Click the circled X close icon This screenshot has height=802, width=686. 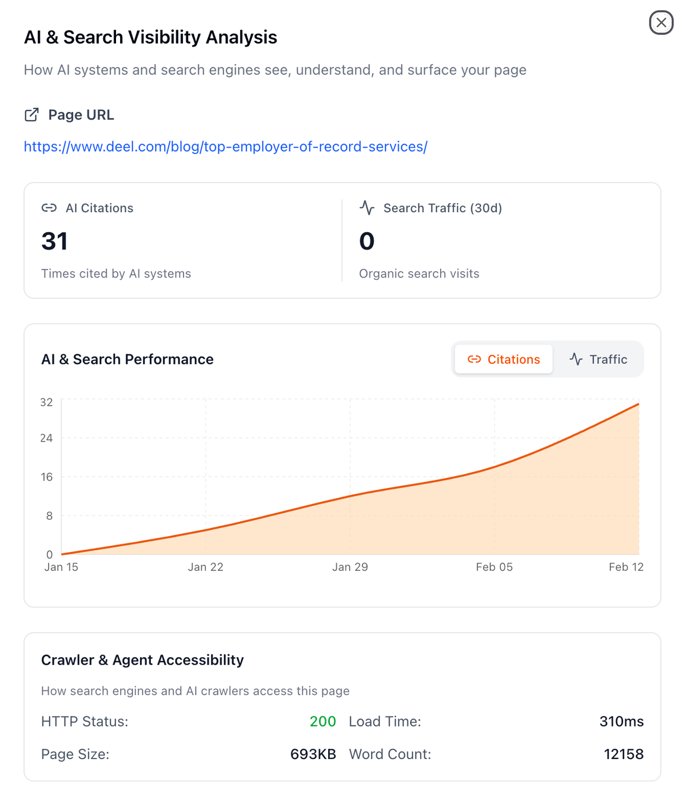coord(661,23)
